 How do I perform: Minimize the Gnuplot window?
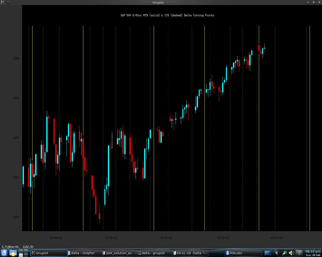[308, 2]
